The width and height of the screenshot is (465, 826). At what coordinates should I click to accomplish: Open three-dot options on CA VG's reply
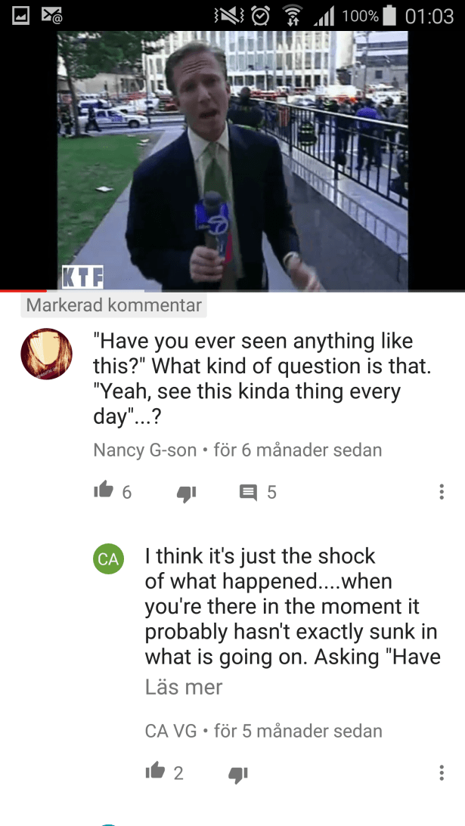point(442,773)
